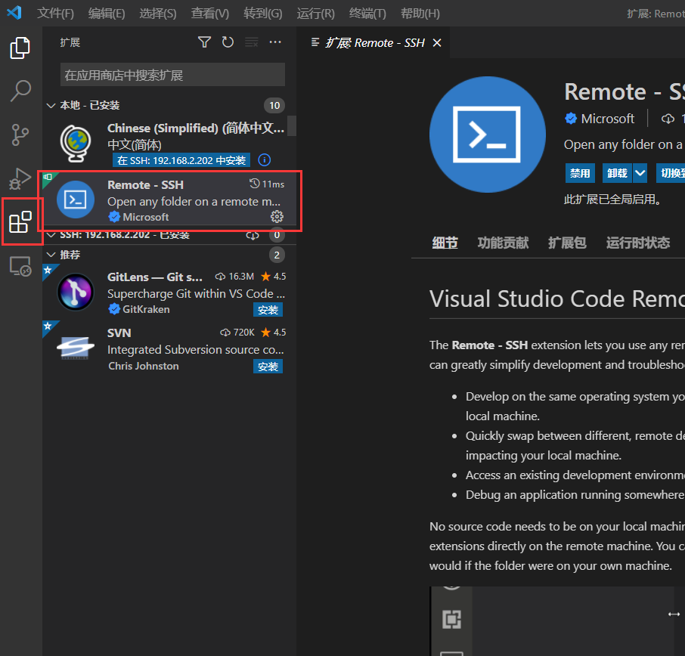Image resolution: width=685 pixels, height=656 pixels.
Task: Open the Remote - SSH manage gear icon
Action: [x=277, y=216]
